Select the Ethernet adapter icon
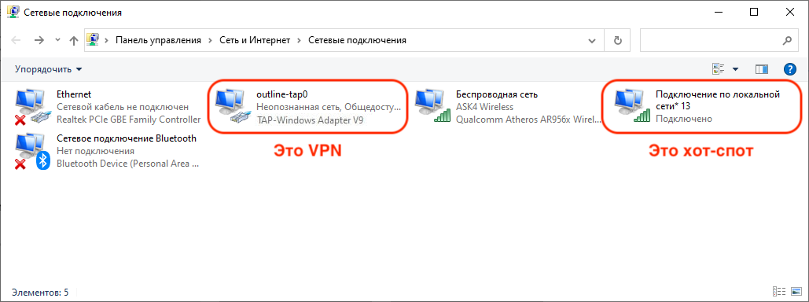This screenshot has width=809, height=302. [x=32, y=107]
